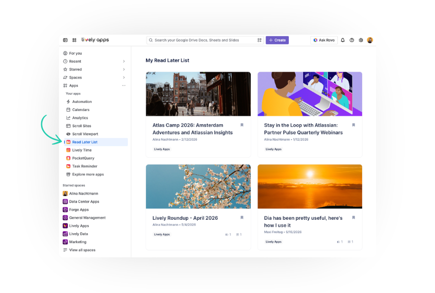Open the Lively Apps starred space
This screenshot has height=293, width=435.
(79, 226)
